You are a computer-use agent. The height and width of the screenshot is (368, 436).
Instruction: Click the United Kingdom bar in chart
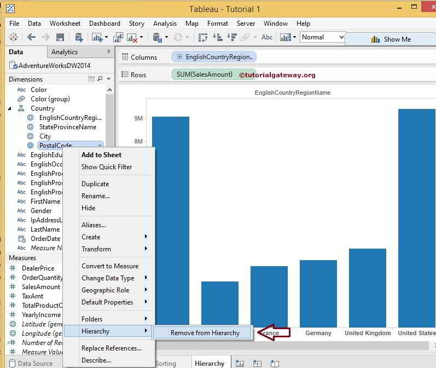(x=367, y=287)
